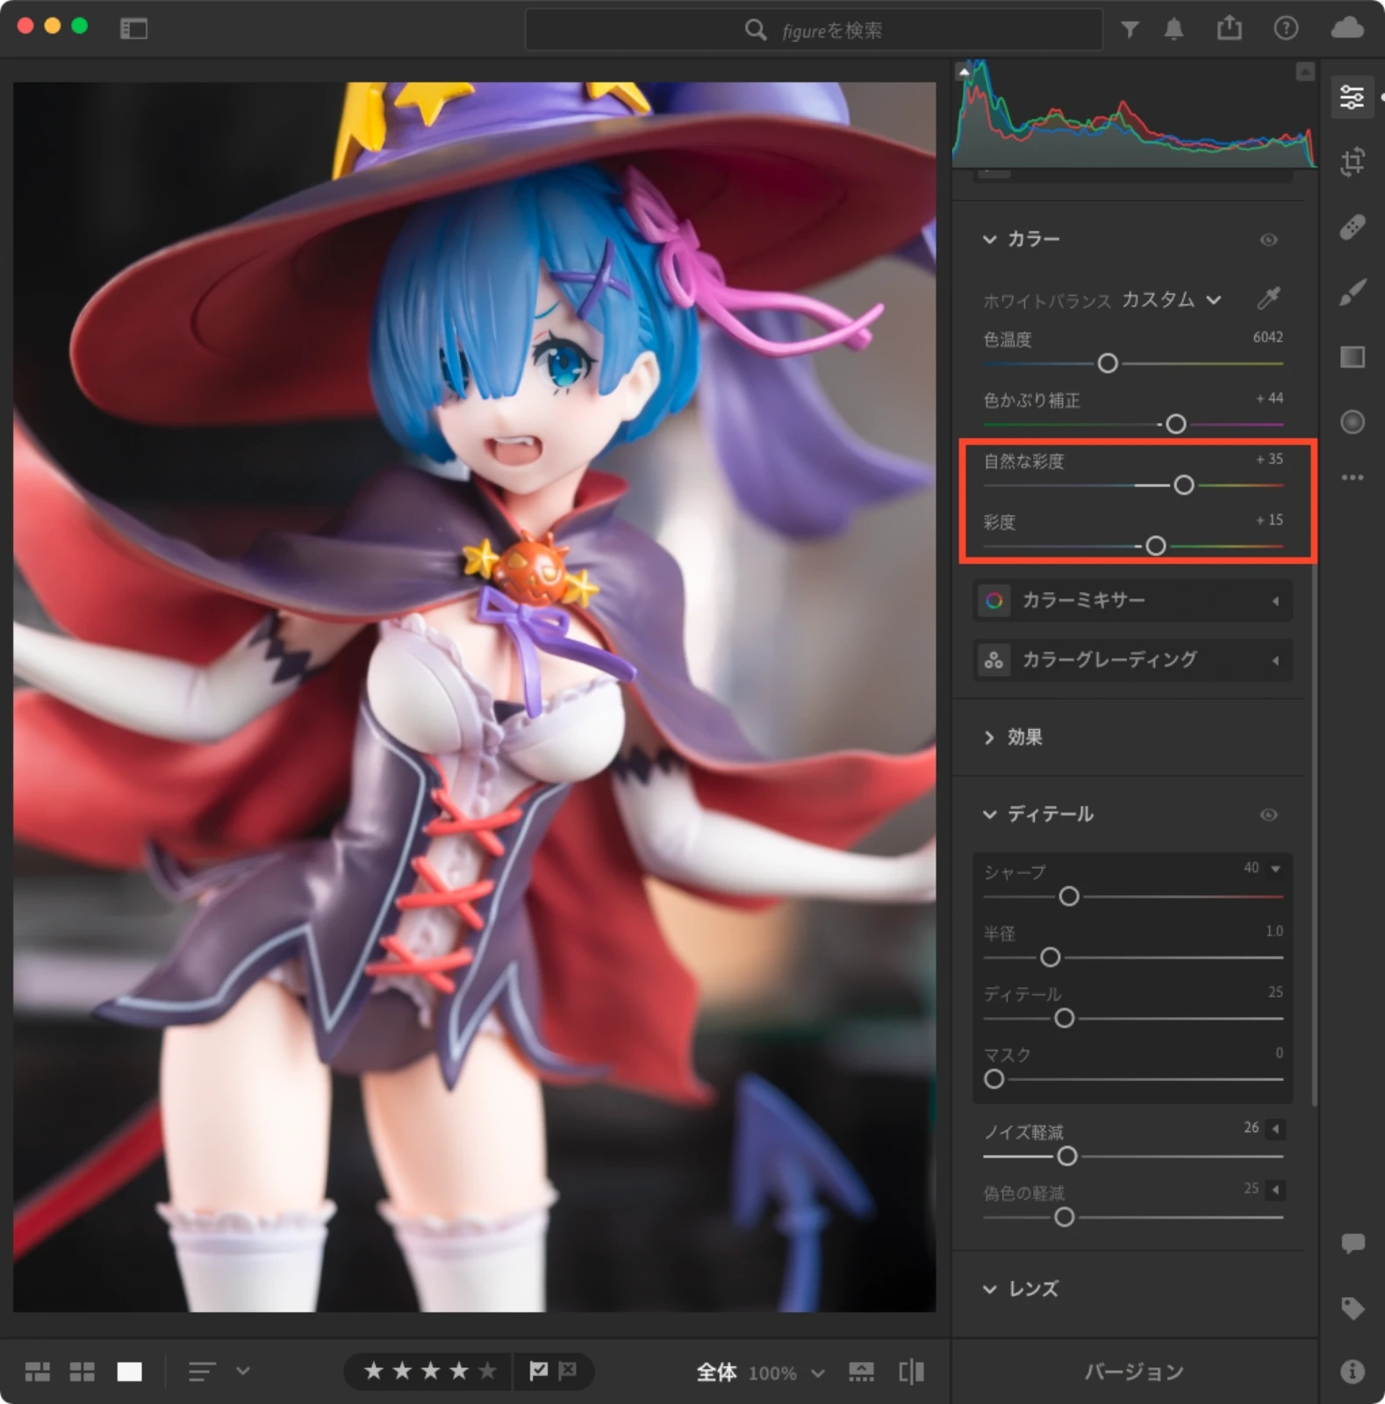The height and width of the screenshot is (1404, 1385).
Task: Collapse the カラー section
Action: (989, 240)
